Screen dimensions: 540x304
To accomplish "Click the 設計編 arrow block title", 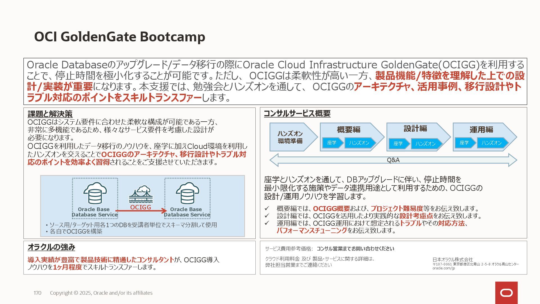I will (415, 129).
